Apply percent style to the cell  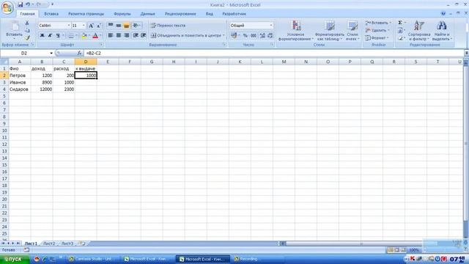tap(245, 36)
